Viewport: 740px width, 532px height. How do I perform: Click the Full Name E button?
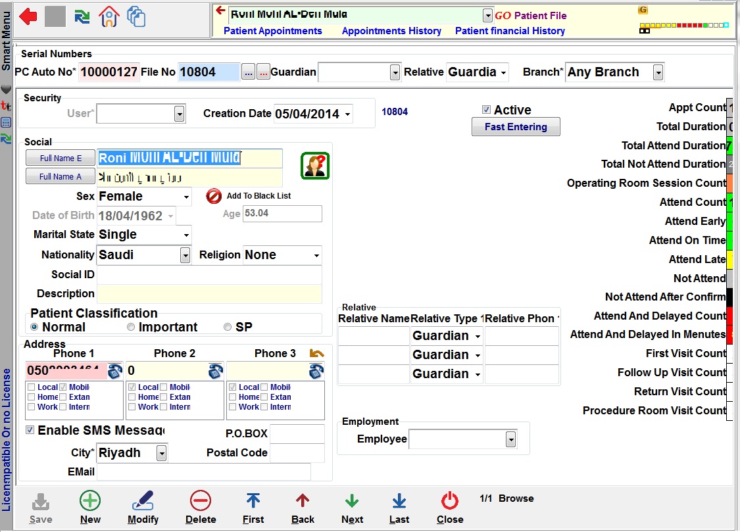point(61,158)
